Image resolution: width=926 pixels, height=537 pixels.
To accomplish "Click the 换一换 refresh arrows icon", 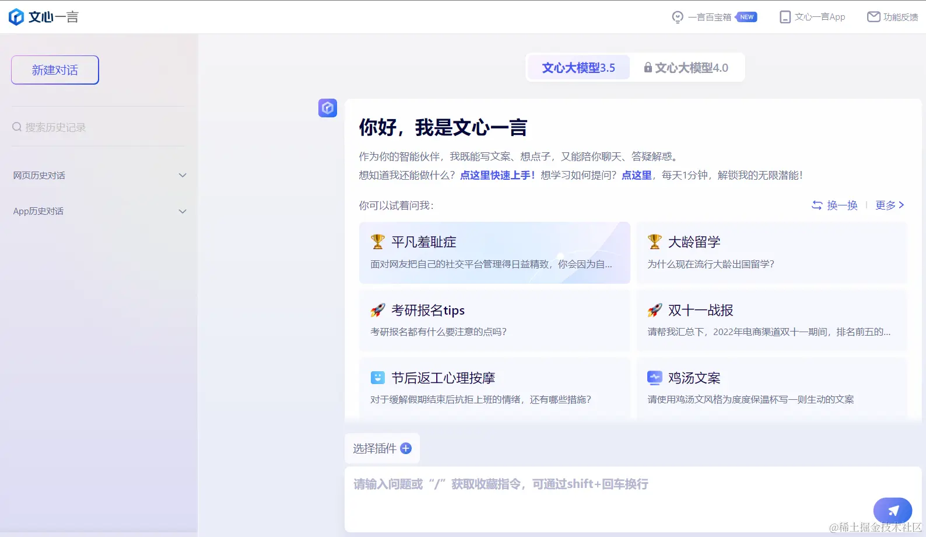I will [817, 205].
